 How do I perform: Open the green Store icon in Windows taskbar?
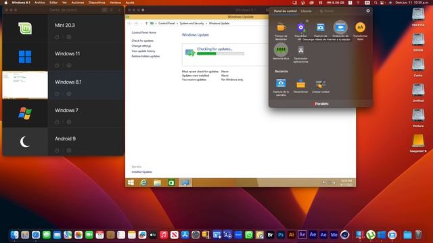[x=171, y=182]
